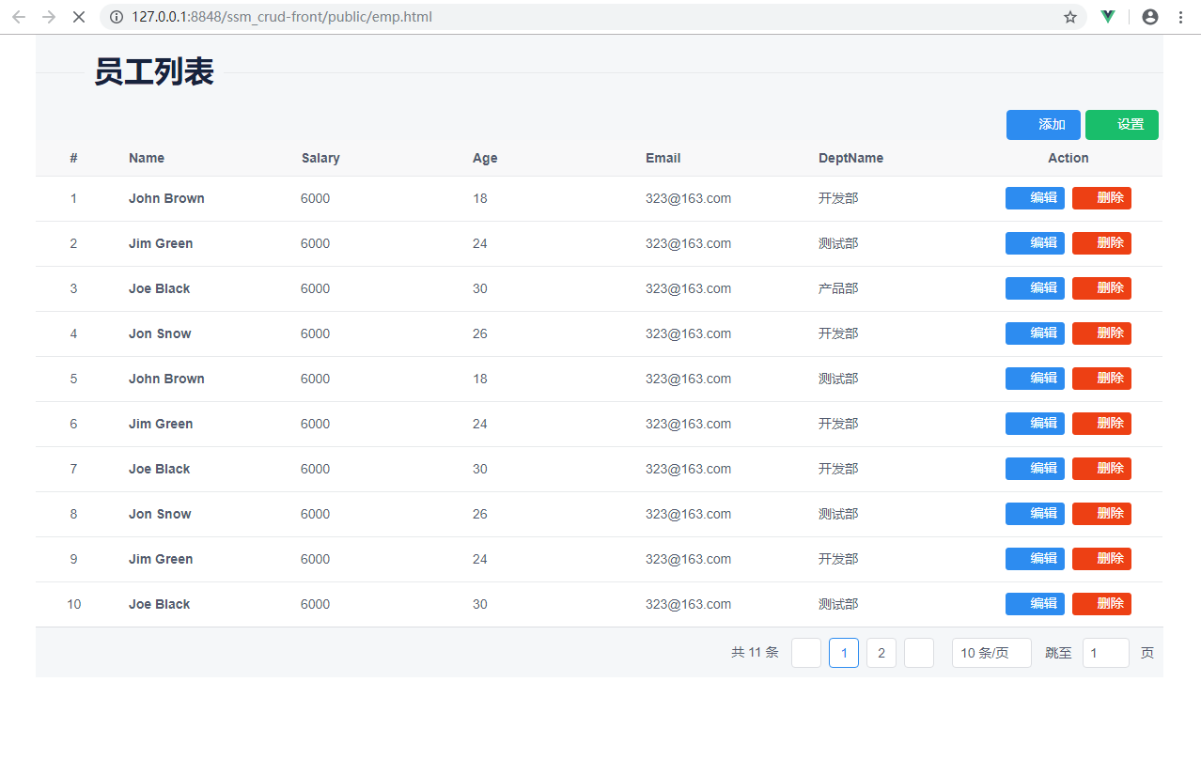
Task: Edit row 1 John Brown
Action: pyautogui.click(x=1035, y=198)
